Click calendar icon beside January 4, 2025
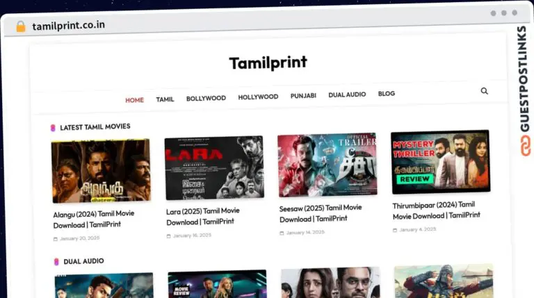Screen dimensions: 534x298 [395, 230]
